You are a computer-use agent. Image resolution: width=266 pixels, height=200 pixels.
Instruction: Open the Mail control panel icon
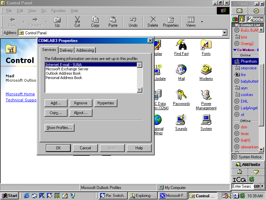point(181,72)
